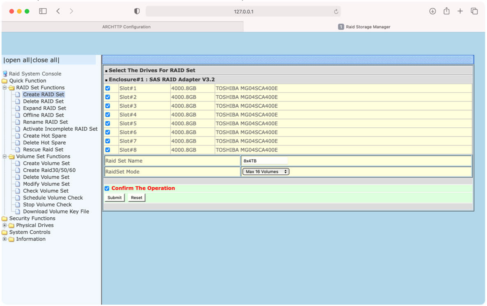Image resolution: width=487 pixels, height=306 pixels.
Task: Click the Safari share icon
Action: pos(446,11)
